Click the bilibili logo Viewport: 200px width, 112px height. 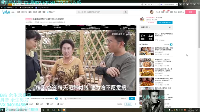(6, 12)
